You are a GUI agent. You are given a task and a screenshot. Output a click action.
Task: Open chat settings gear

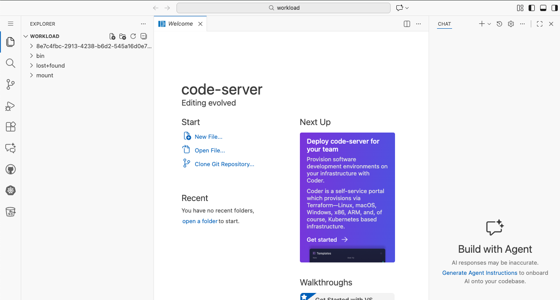pos(511,24)
